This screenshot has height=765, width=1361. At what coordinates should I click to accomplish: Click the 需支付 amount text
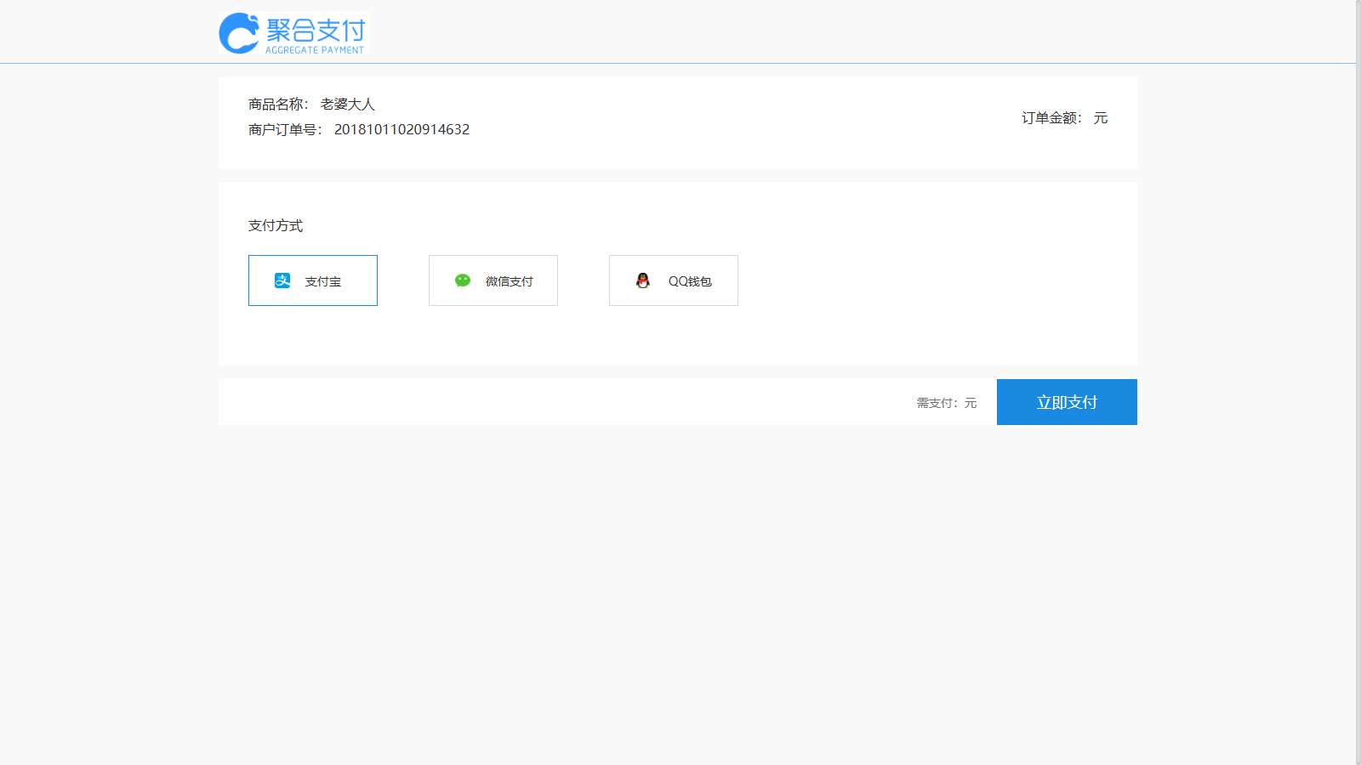[946, 403]
